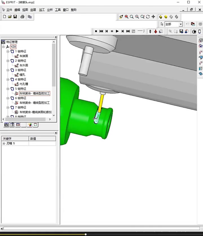
Task: Select the pan four-arrow cross icon
Action: [153, 17]
